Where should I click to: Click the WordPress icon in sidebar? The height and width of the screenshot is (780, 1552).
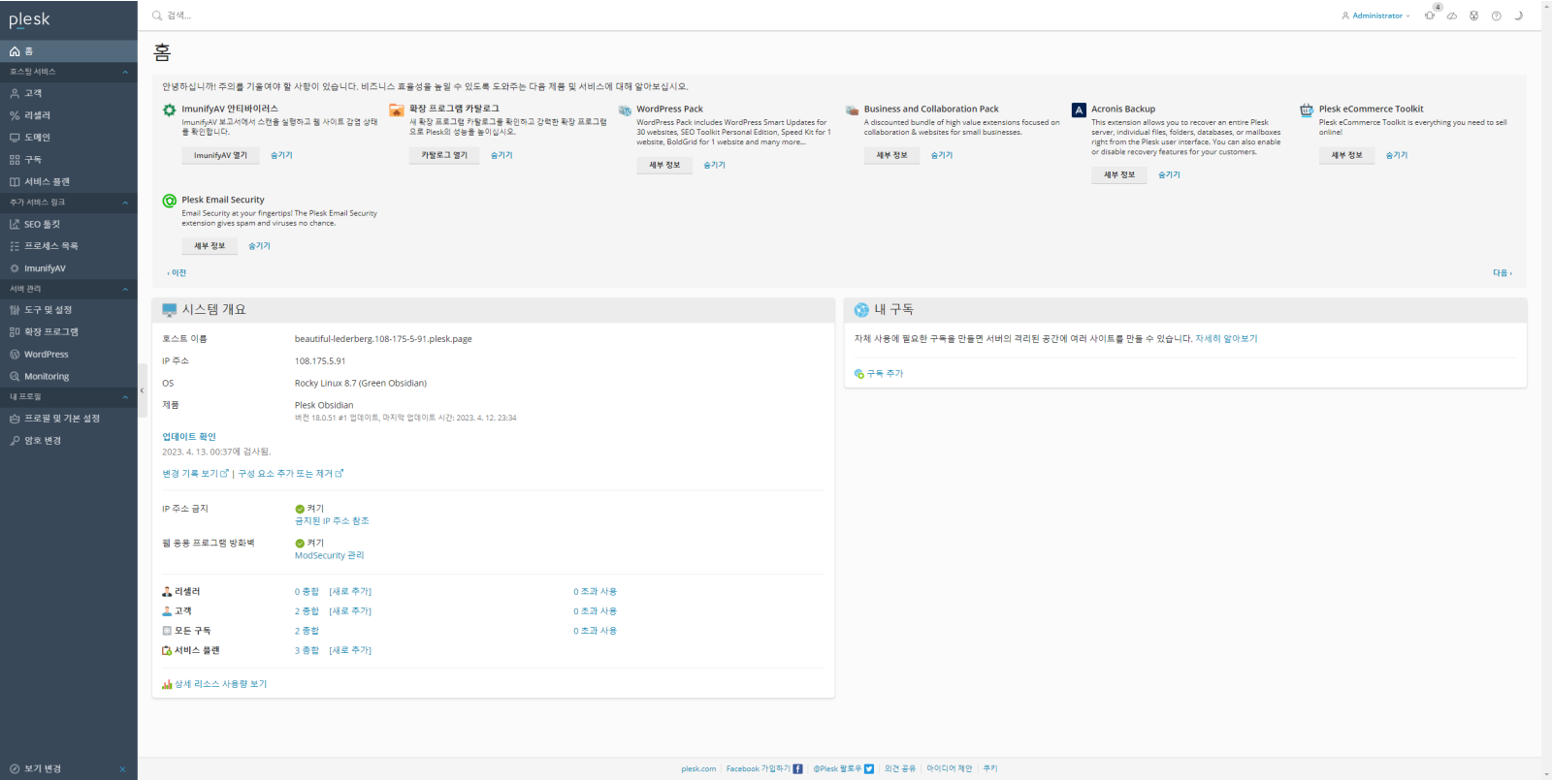pyautogui.click(x=15, y=355)
